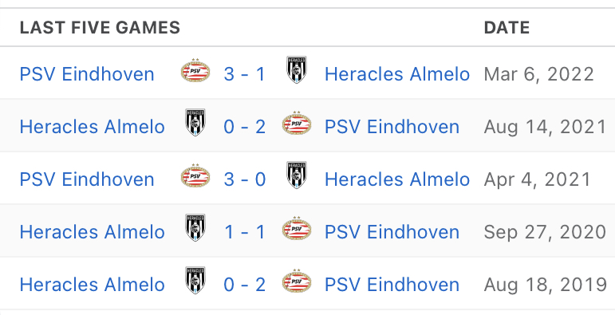Image resolution: width=615 pixels, height=315 pixels.
Task: Click PSV crest in Mar 6, 2022 row
Action: [195, 71]
